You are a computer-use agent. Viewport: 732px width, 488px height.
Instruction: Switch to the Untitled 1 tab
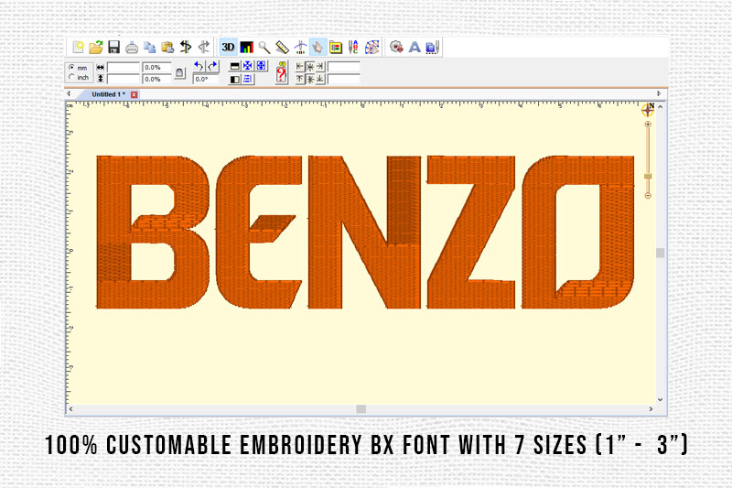pyautogui.click(x=108, y=94)
